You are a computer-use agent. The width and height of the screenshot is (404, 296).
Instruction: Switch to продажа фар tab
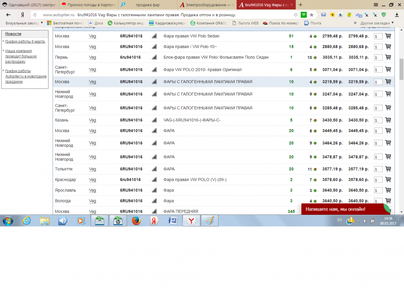point(148,5)
